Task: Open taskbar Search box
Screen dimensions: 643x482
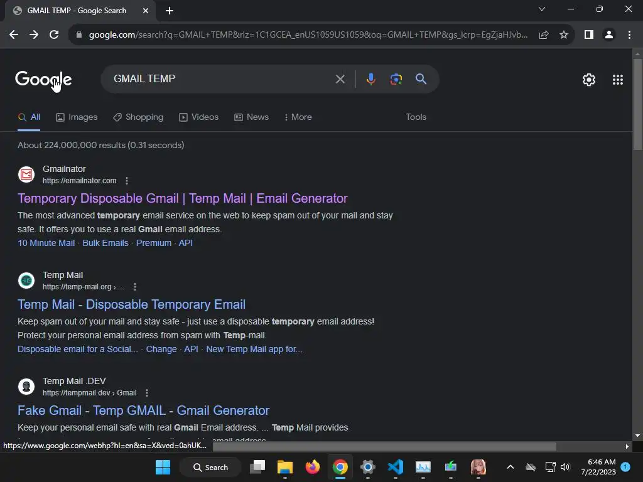Action: [x=211, y=467]
